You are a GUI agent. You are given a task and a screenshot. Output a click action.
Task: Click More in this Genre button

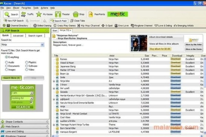[194, 49]
